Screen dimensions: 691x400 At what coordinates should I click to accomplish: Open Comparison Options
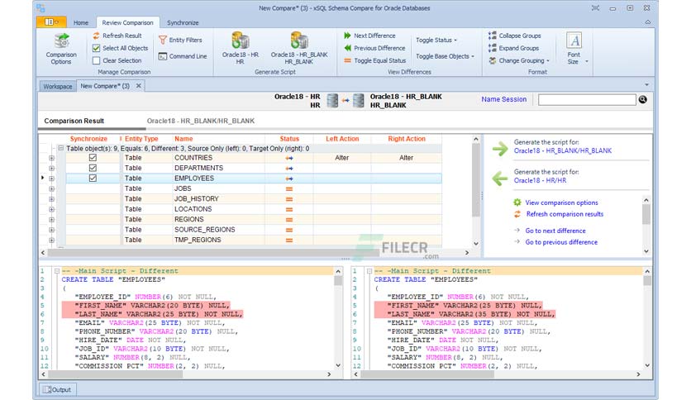(x=61, y=49)
